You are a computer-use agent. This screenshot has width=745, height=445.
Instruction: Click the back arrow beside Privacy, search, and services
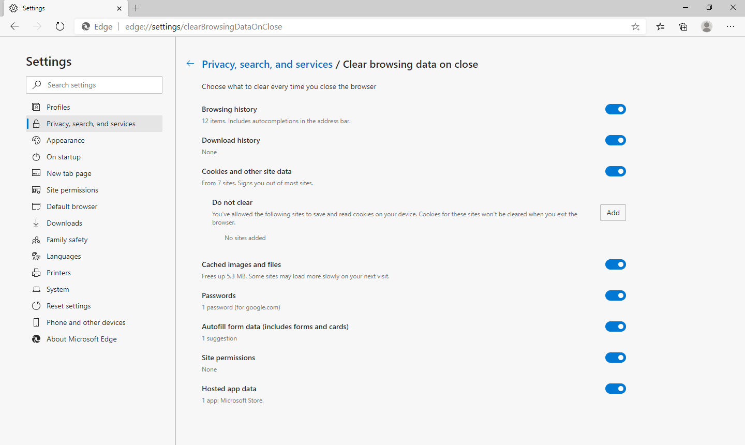pos(190,64)
